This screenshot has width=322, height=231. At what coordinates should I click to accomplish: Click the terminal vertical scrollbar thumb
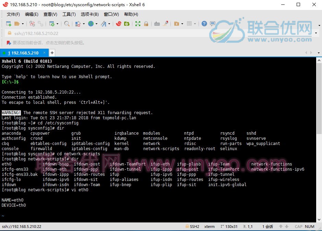[x=319, y=99]
